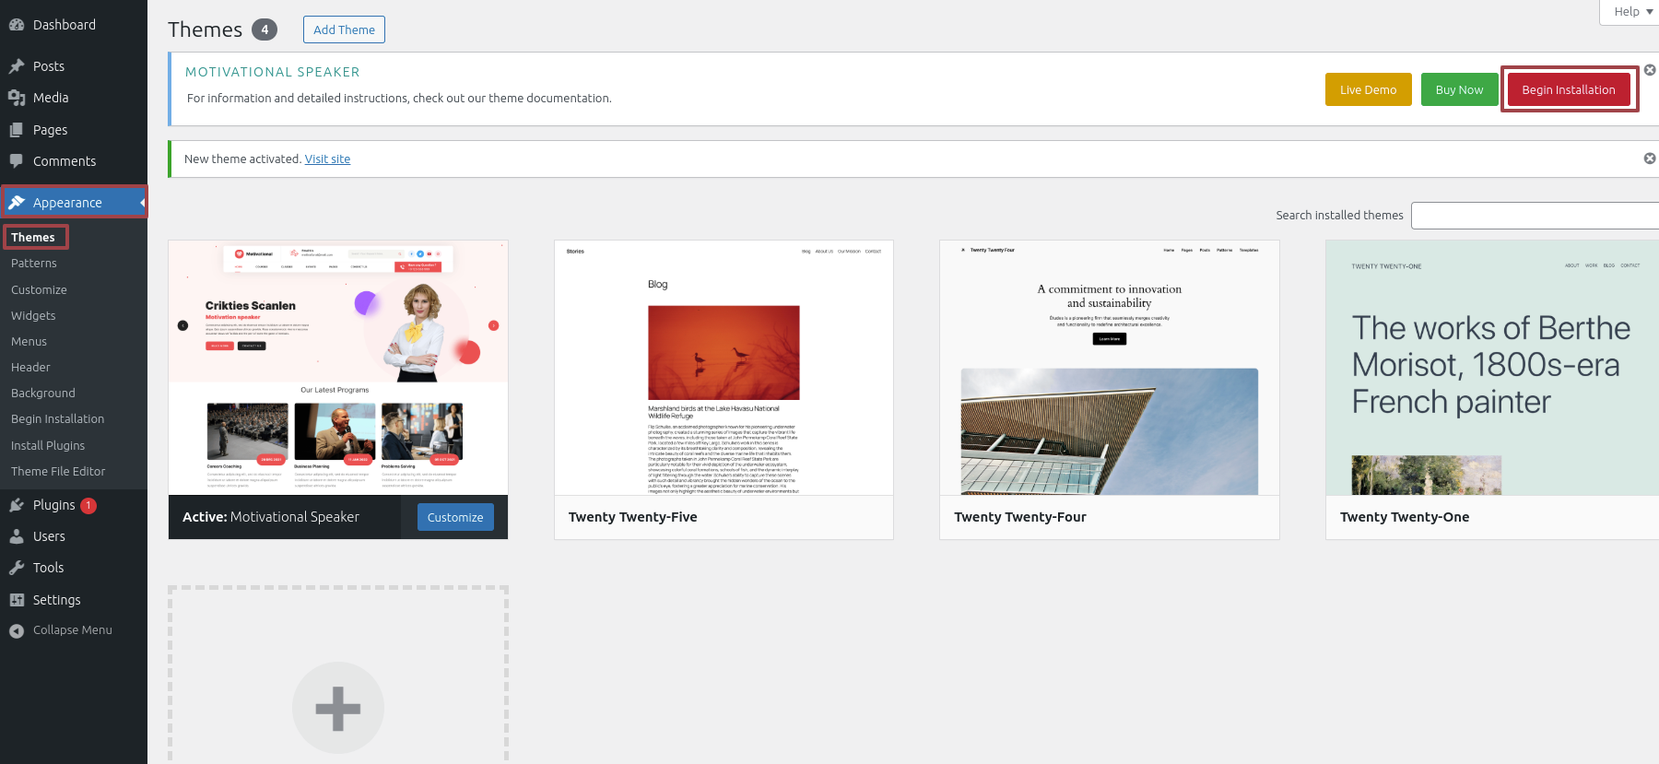
Task: Click the Settings sliders icon
Action: pos(17,600)
